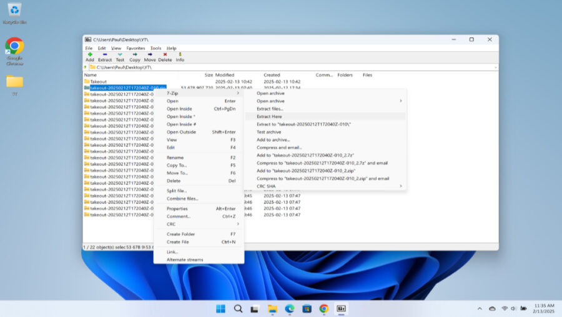Open the Windows Start menu
The height and width of the screenshot is (317, 562).
pos(220,308)
